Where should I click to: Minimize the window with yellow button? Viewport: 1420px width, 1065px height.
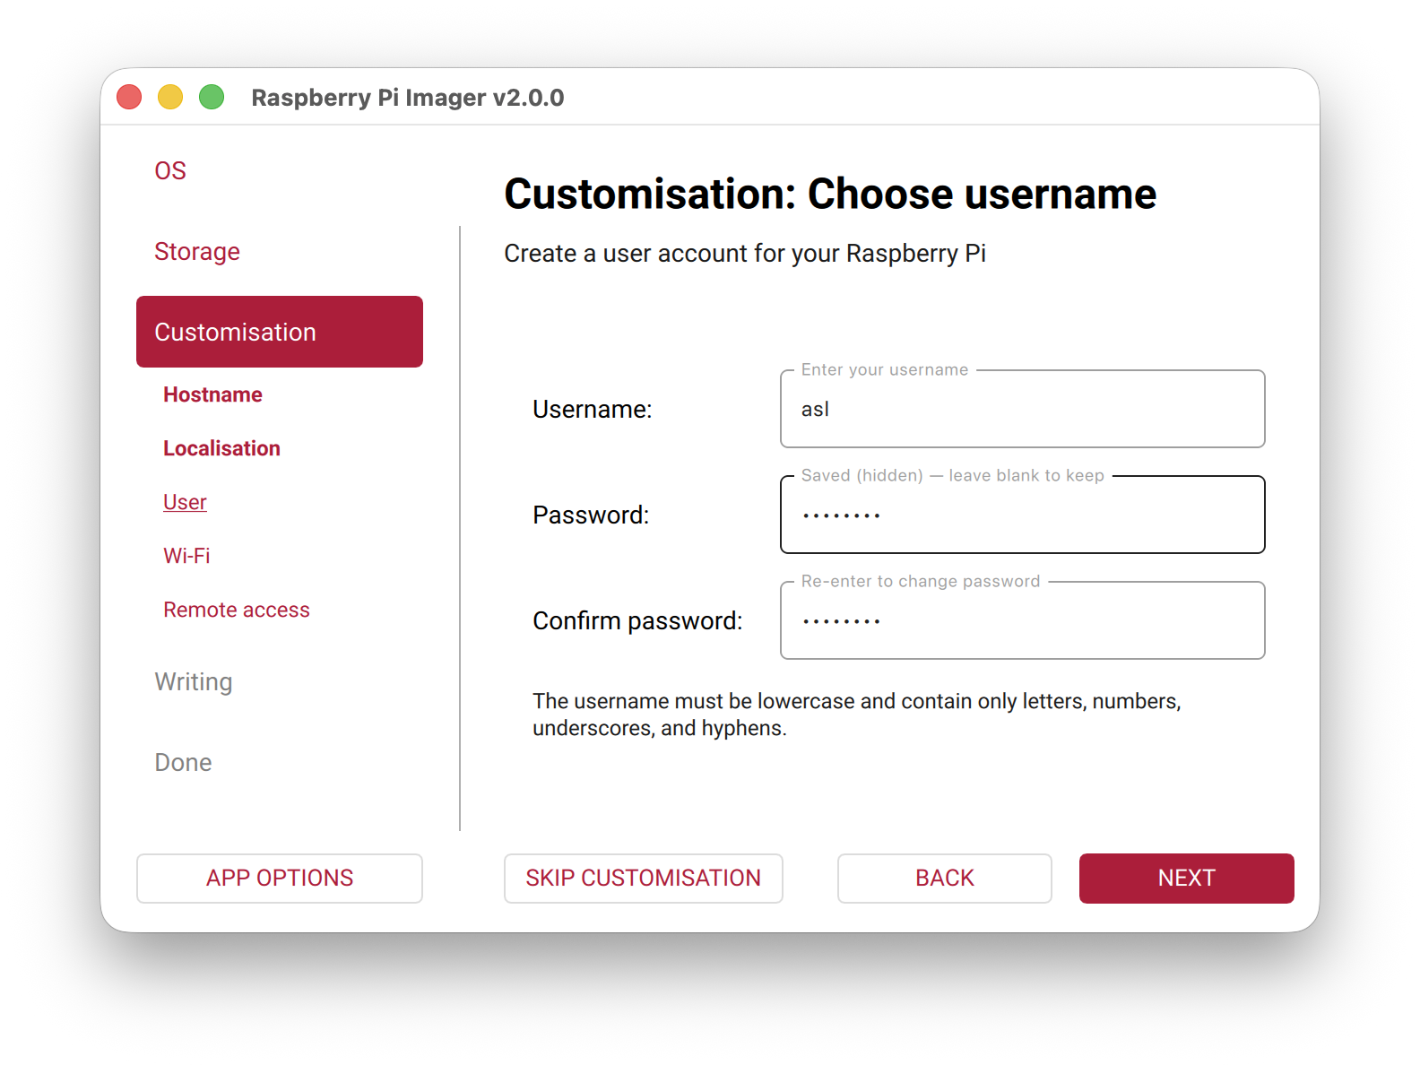point(170,97)
